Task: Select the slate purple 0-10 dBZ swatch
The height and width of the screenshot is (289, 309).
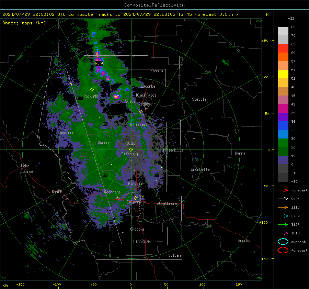Action: (283, 160)
